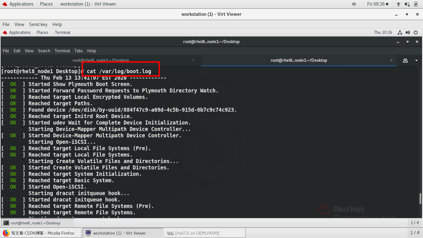
Task: Click the host volume icon
Action: click(x=407, y=4)
